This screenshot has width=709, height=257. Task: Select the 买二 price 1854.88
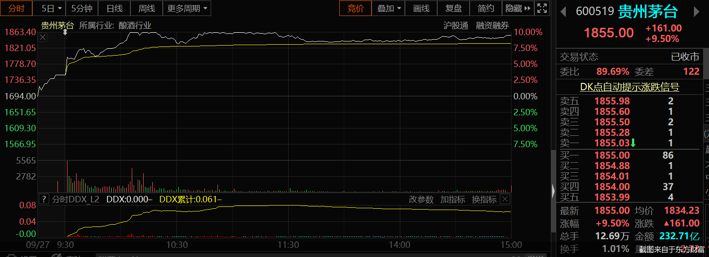click(612, 166)
